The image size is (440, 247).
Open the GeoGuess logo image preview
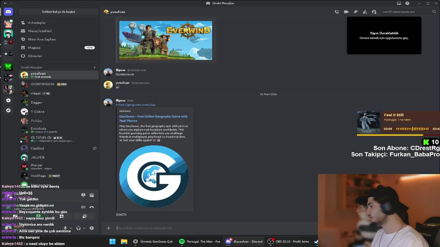click(x=154, y=177)
